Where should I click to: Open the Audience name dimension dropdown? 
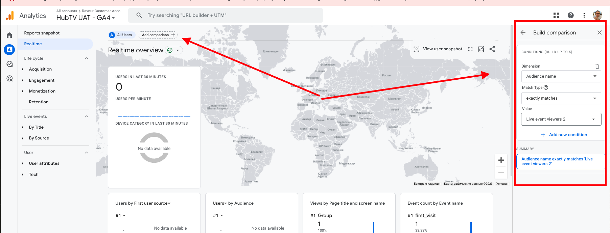(x=561, y=76)
